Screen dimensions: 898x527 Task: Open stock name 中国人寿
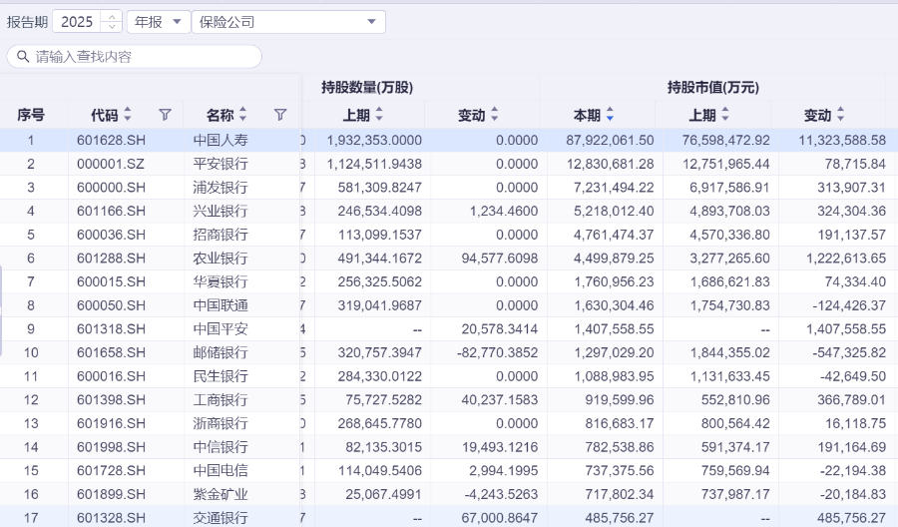tap(221, 140)
